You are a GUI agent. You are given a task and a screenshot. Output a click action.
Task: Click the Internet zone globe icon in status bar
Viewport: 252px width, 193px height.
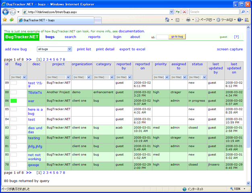click(x=184, y=189)
